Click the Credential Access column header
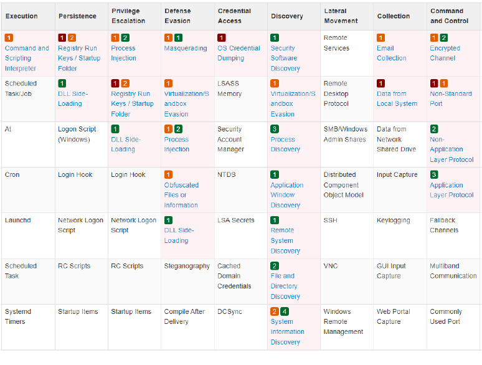This screenshot has width=482, height=365. pos(234,16)
